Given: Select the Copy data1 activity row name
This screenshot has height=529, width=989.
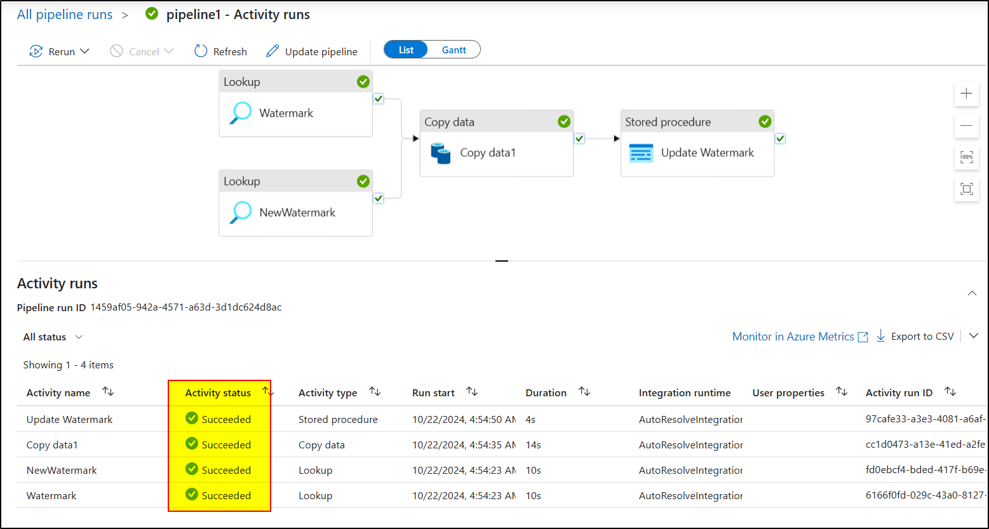Looking at the screenshot, I should pos(52,445).
